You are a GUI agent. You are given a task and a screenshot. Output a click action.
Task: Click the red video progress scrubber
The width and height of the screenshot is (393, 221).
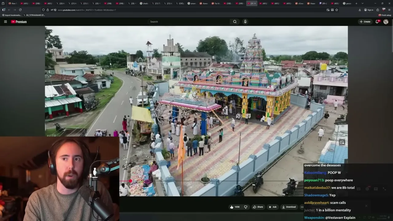(x=131, y=181)
